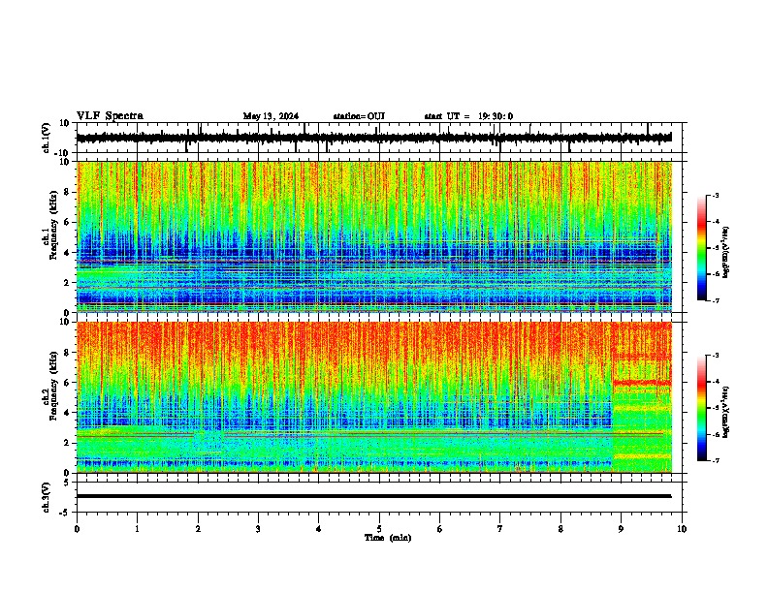Click the "ch.1(V)" waveform axis label

[x=47, y=138]
